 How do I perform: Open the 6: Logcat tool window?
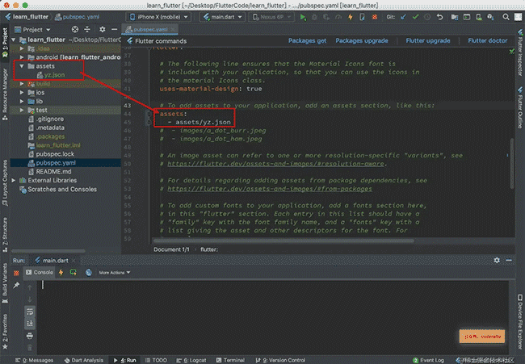click(191, 360)
